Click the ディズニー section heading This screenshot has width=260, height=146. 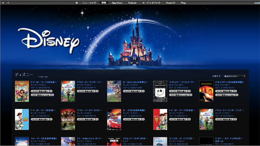pos(24,75)
